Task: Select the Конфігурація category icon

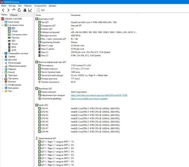Action: (x=6, y=85)
